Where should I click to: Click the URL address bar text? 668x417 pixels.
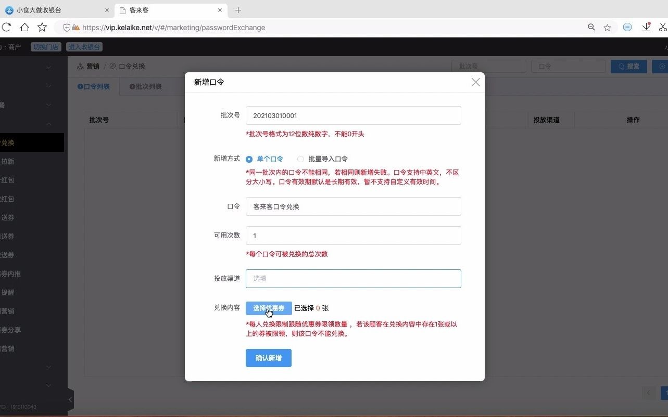coord(173,28)
